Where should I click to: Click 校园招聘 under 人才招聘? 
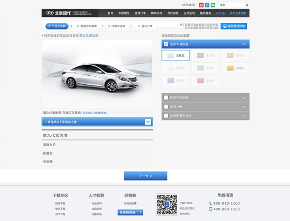point(96,209)
